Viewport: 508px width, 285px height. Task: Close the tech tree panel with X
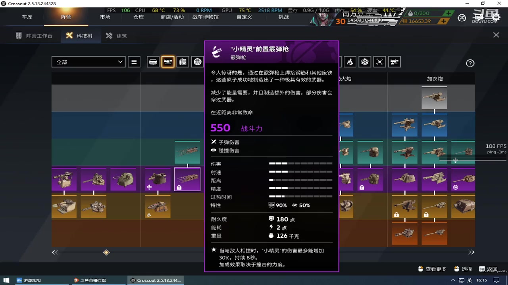pos(496,35)
